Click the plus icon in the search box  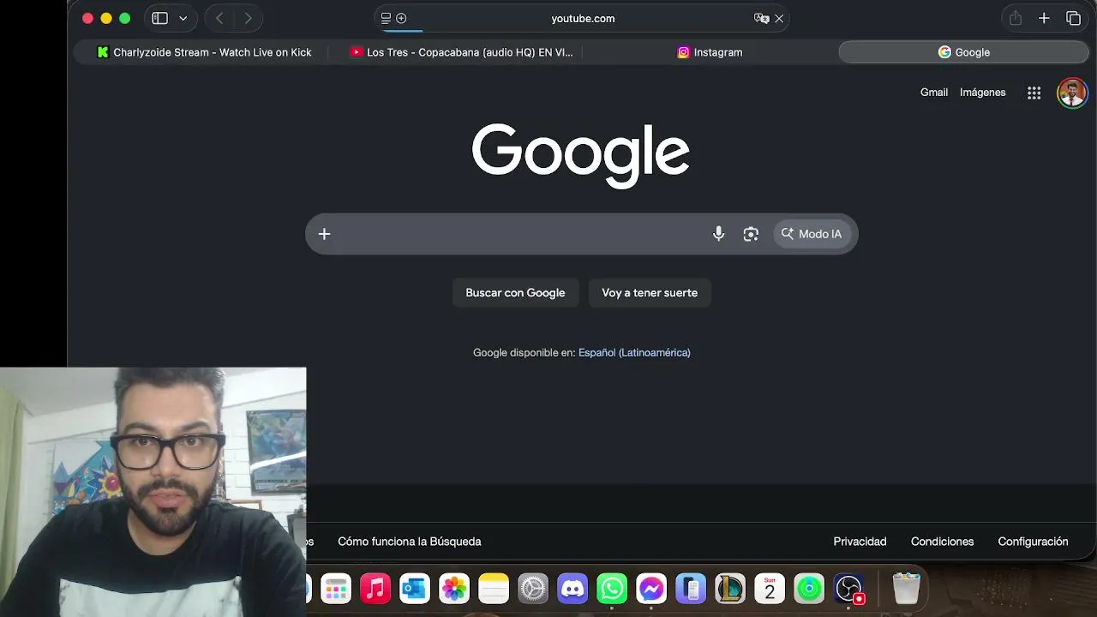coord(324,234)
